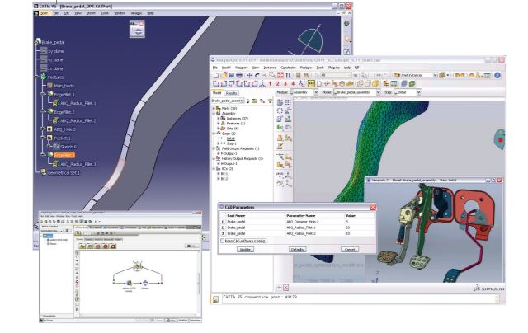Select the Initial step in Abaqus tree
The height and width of the screenshot is (333, 528).
(231, 138)
